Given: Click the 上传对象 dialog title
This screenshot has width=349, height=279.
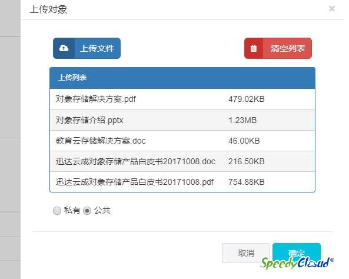Looking at the screenshot, I should [x=48, y=9].
